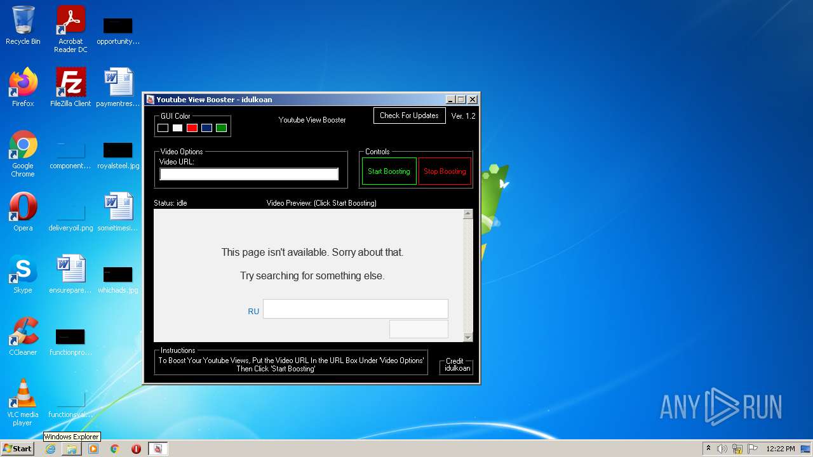Choose black GUI color swatch
The width and height of the screenshot is (813, 457).
(163, 128)
